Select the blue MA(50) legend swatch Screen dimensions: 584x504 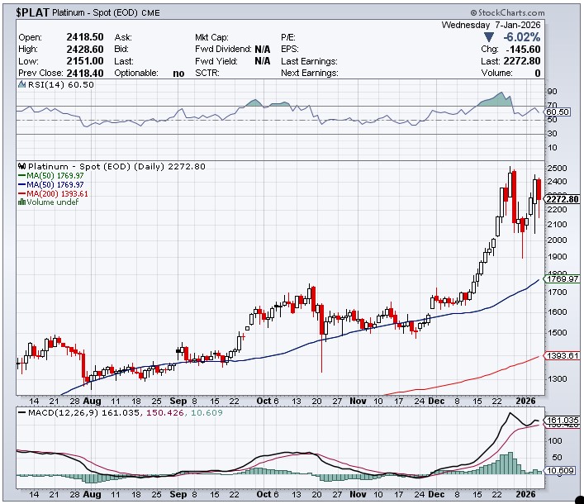tap(22, 184)
